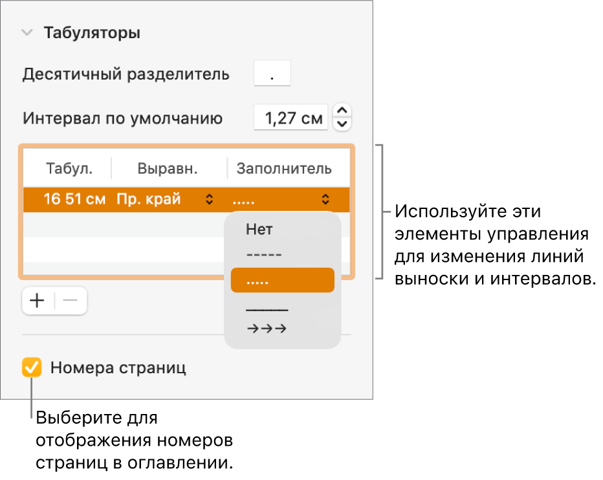Click the Выравн. column header
Viewport: 603px width, 480px height.
[x=168, y=168]
